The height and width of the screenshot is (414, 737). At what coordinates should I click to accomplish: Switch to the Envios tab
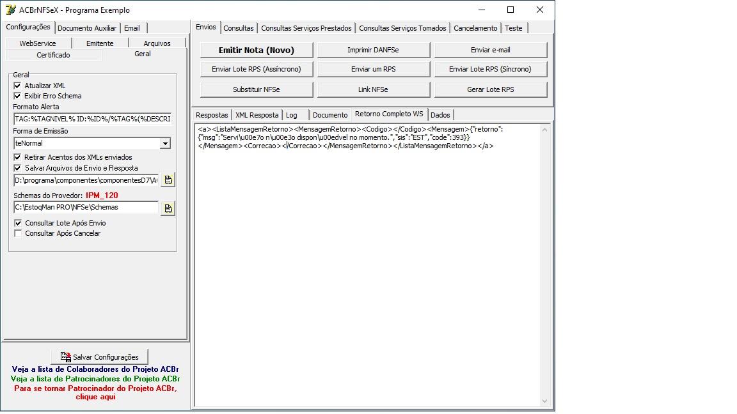[206, 27]
